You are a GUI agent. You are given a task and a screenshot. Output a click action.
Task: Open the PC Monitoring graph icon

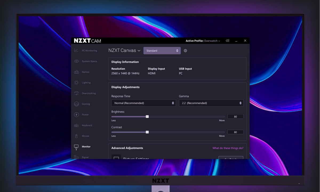pyautogui.click(x=76, y=51)
